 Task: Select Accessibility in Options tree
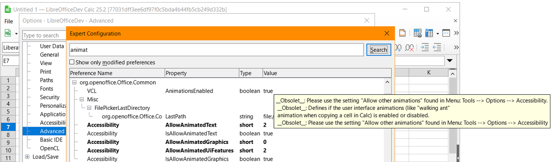(x=53, y=123)
